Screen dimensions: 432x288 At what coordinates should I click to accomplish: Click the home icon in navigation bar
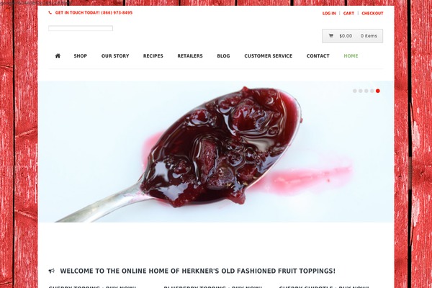click(58, 56)
